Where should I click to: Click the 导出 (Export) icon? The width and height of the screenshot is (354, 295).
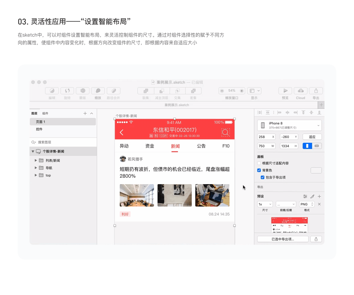tap(316, 91)
